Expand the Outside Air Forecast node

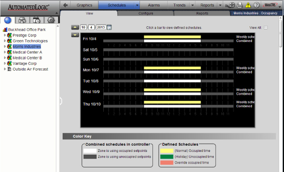point(5,69)
